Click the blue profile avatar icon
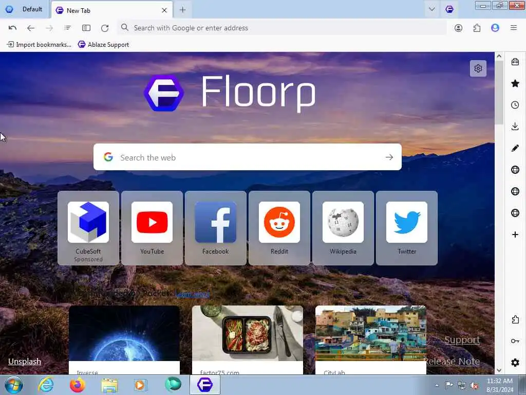Viewport: 526px width, 395px height. point(495,28)
